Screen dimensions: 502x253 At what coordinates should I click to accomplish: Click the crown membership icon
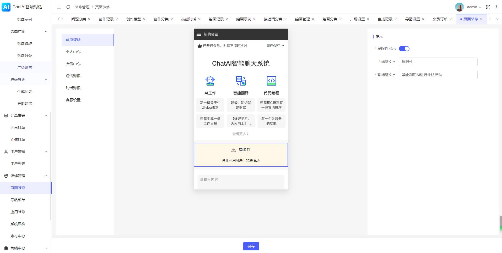pos(199,46)
